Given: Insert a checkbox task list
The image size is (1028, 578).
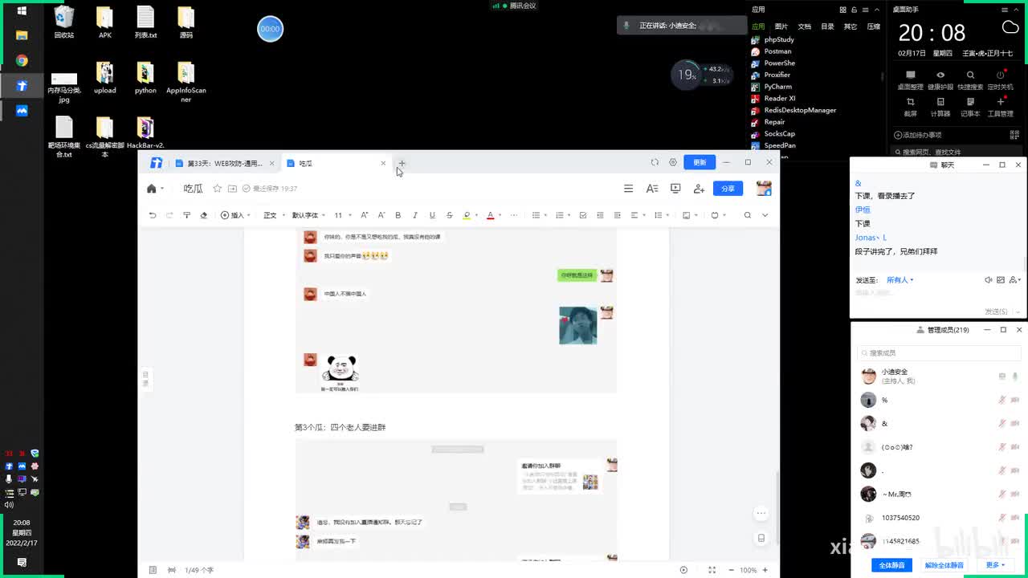Looking at the screenshot, I should point(583,215).
